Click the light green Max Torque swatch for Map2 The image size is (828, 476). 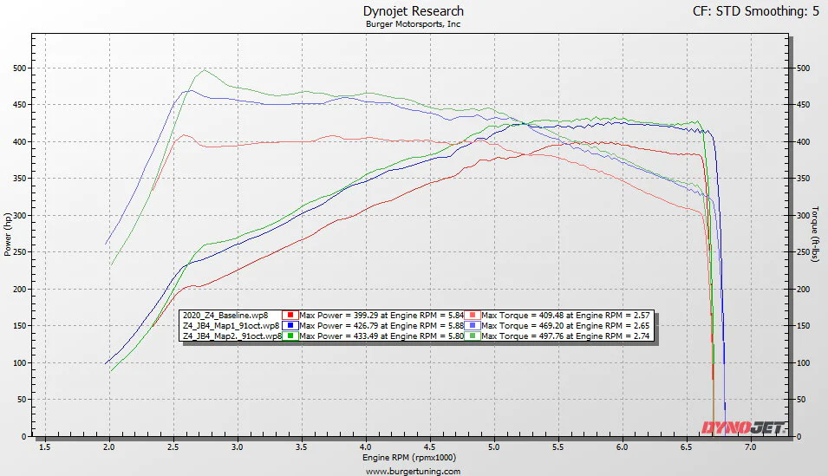(x=472, y=336)
